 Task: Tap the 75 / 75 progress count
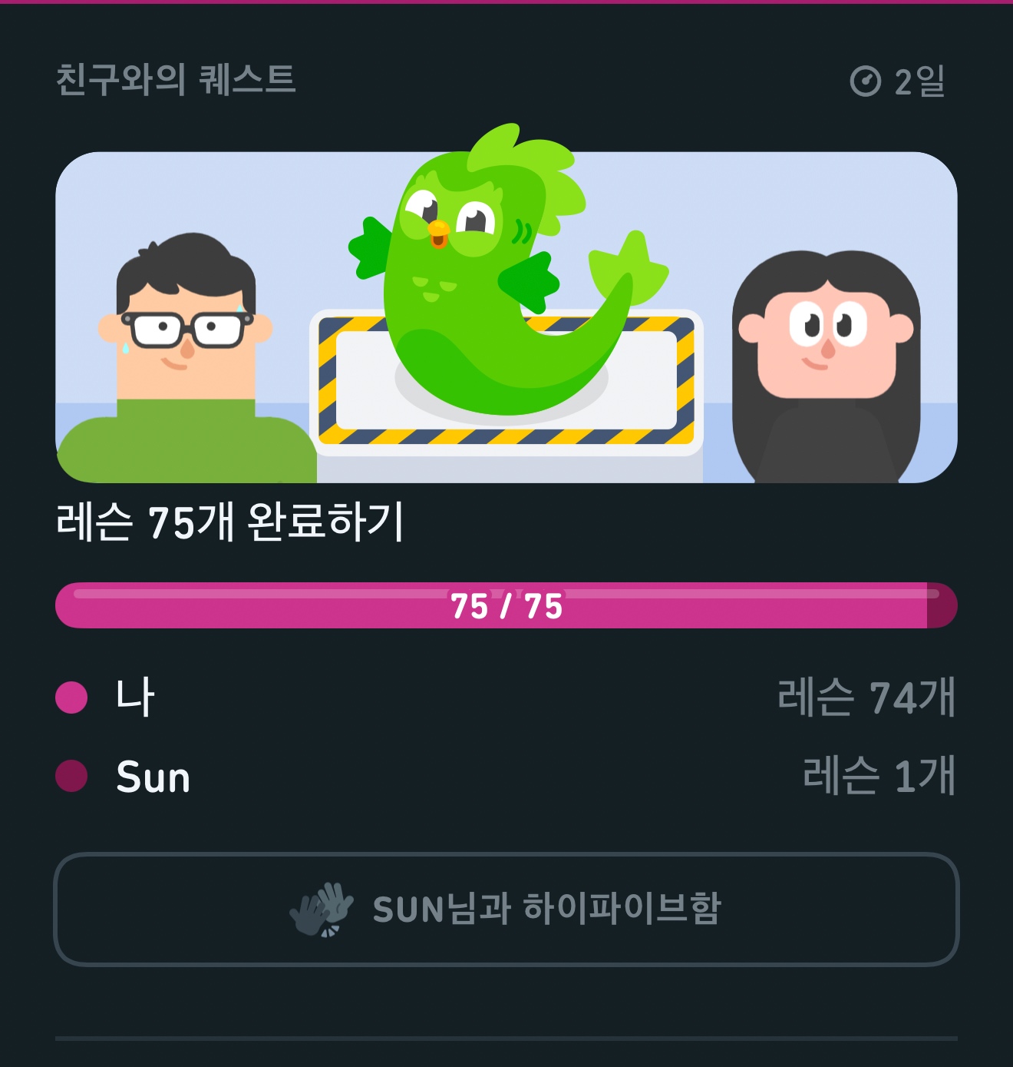(x=506, y=607)
